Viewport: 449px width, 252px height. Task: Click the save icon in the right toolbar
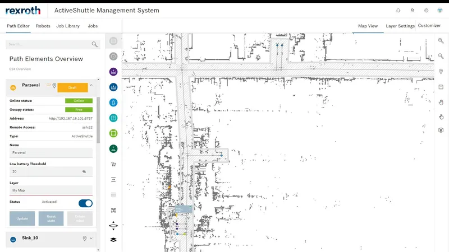click(x=441, y=87)
